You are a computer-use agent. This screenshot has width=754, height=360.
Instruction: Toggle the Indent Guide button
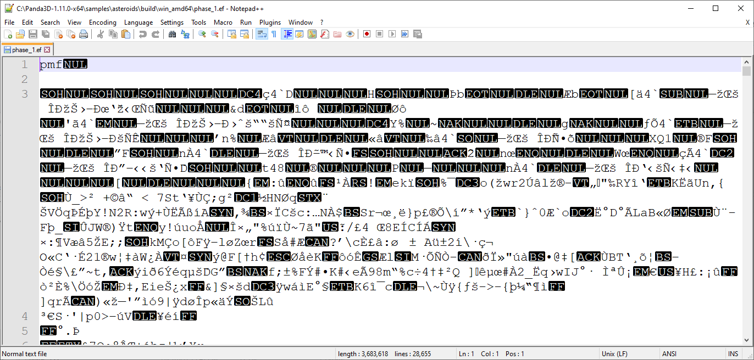click(x=287, y=34)
